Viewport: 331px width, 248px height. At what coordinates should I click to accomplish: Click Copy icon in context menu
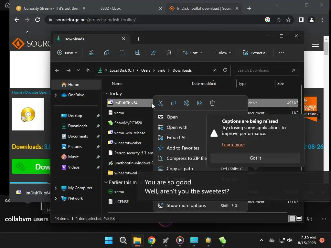click(174, 103)
